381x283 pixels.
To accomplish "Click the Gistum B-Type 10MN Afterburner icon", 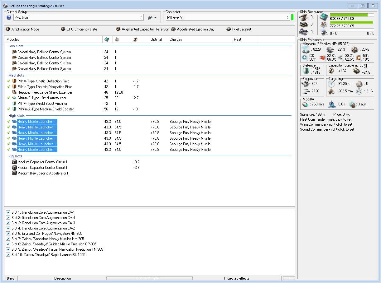I will (14, 98).
